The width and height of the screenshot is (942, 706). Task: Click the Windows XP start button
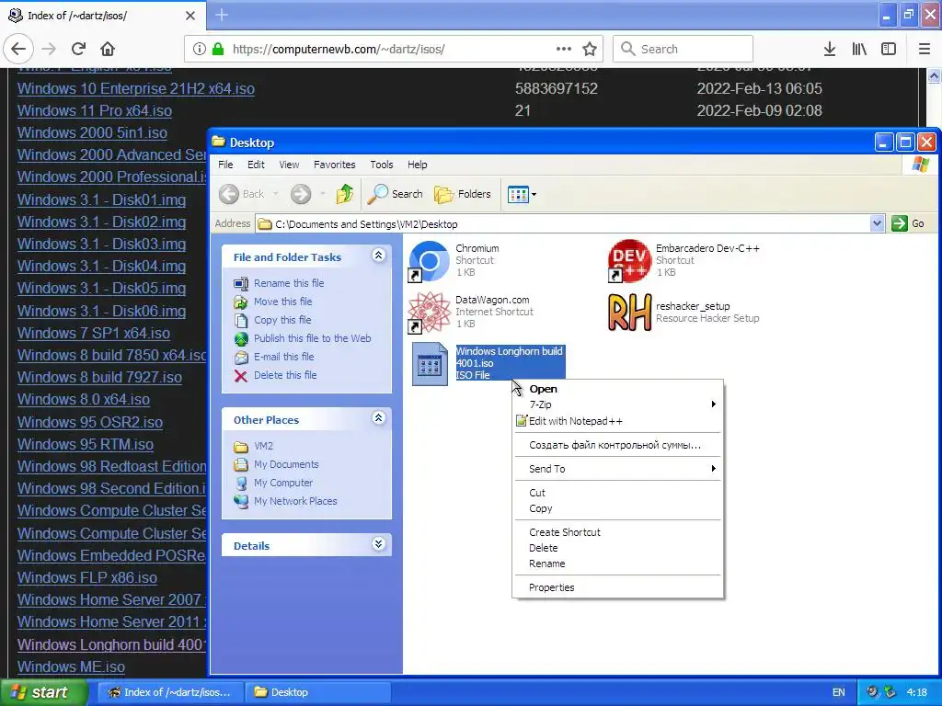44,692
